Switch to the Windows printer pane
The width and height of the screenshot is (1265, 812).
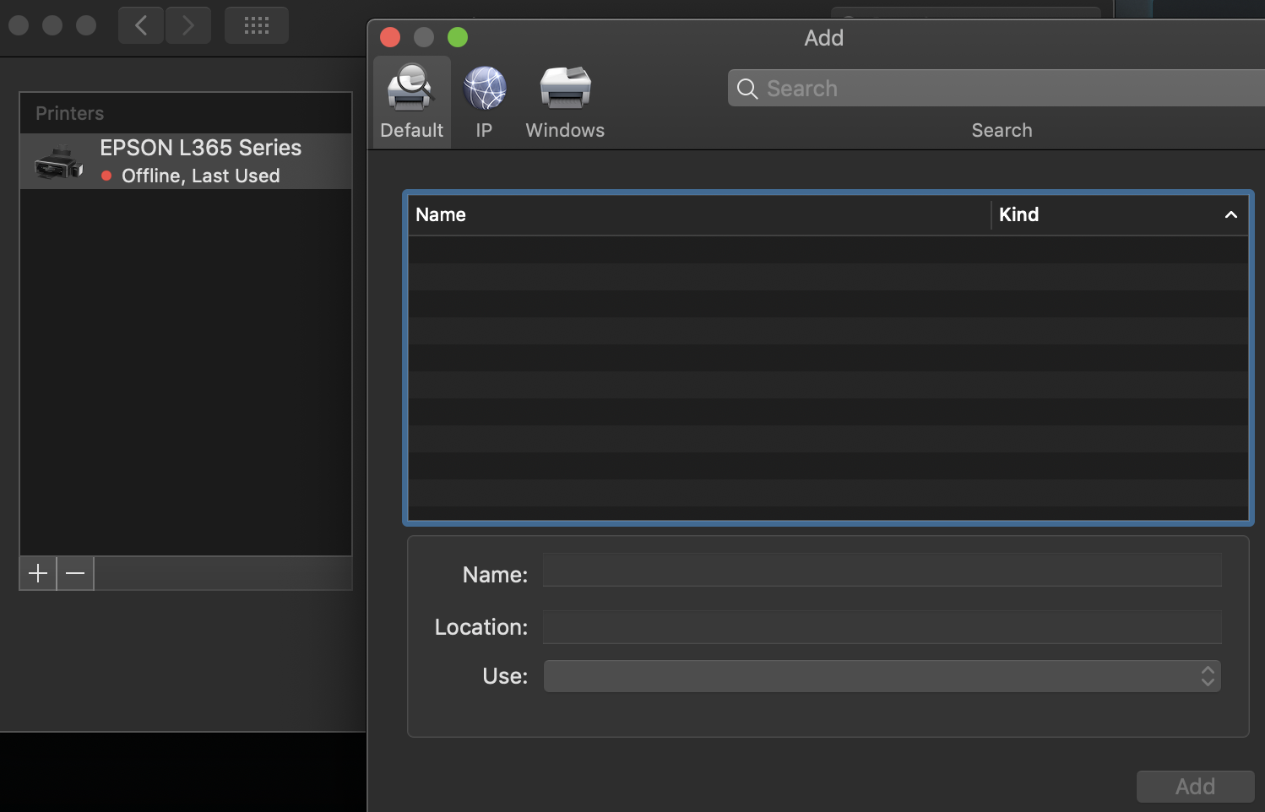pyautogui.click(x=564, y=101)
